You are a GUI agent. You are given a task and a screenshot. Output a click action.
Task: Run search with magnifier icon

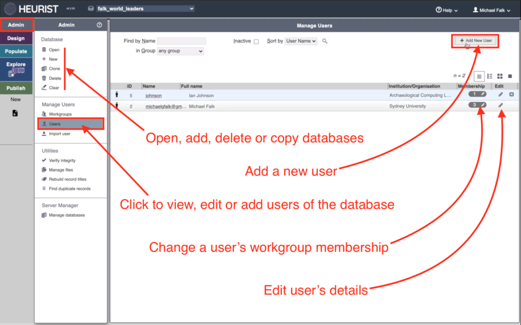coord(325,41)
